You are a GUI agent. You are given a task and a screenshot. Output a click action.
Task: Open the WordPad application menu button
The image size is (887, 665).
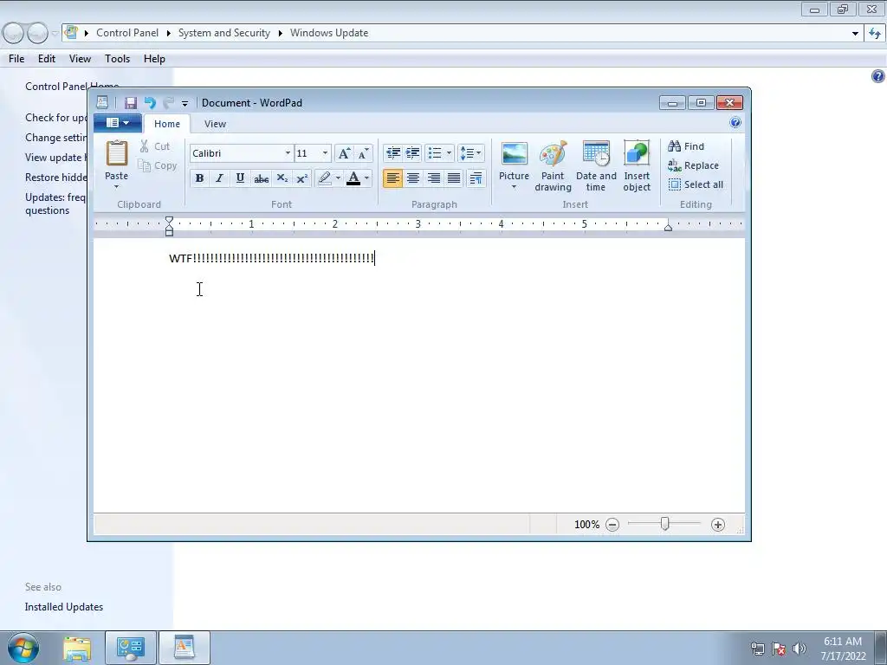click(118, 123)
